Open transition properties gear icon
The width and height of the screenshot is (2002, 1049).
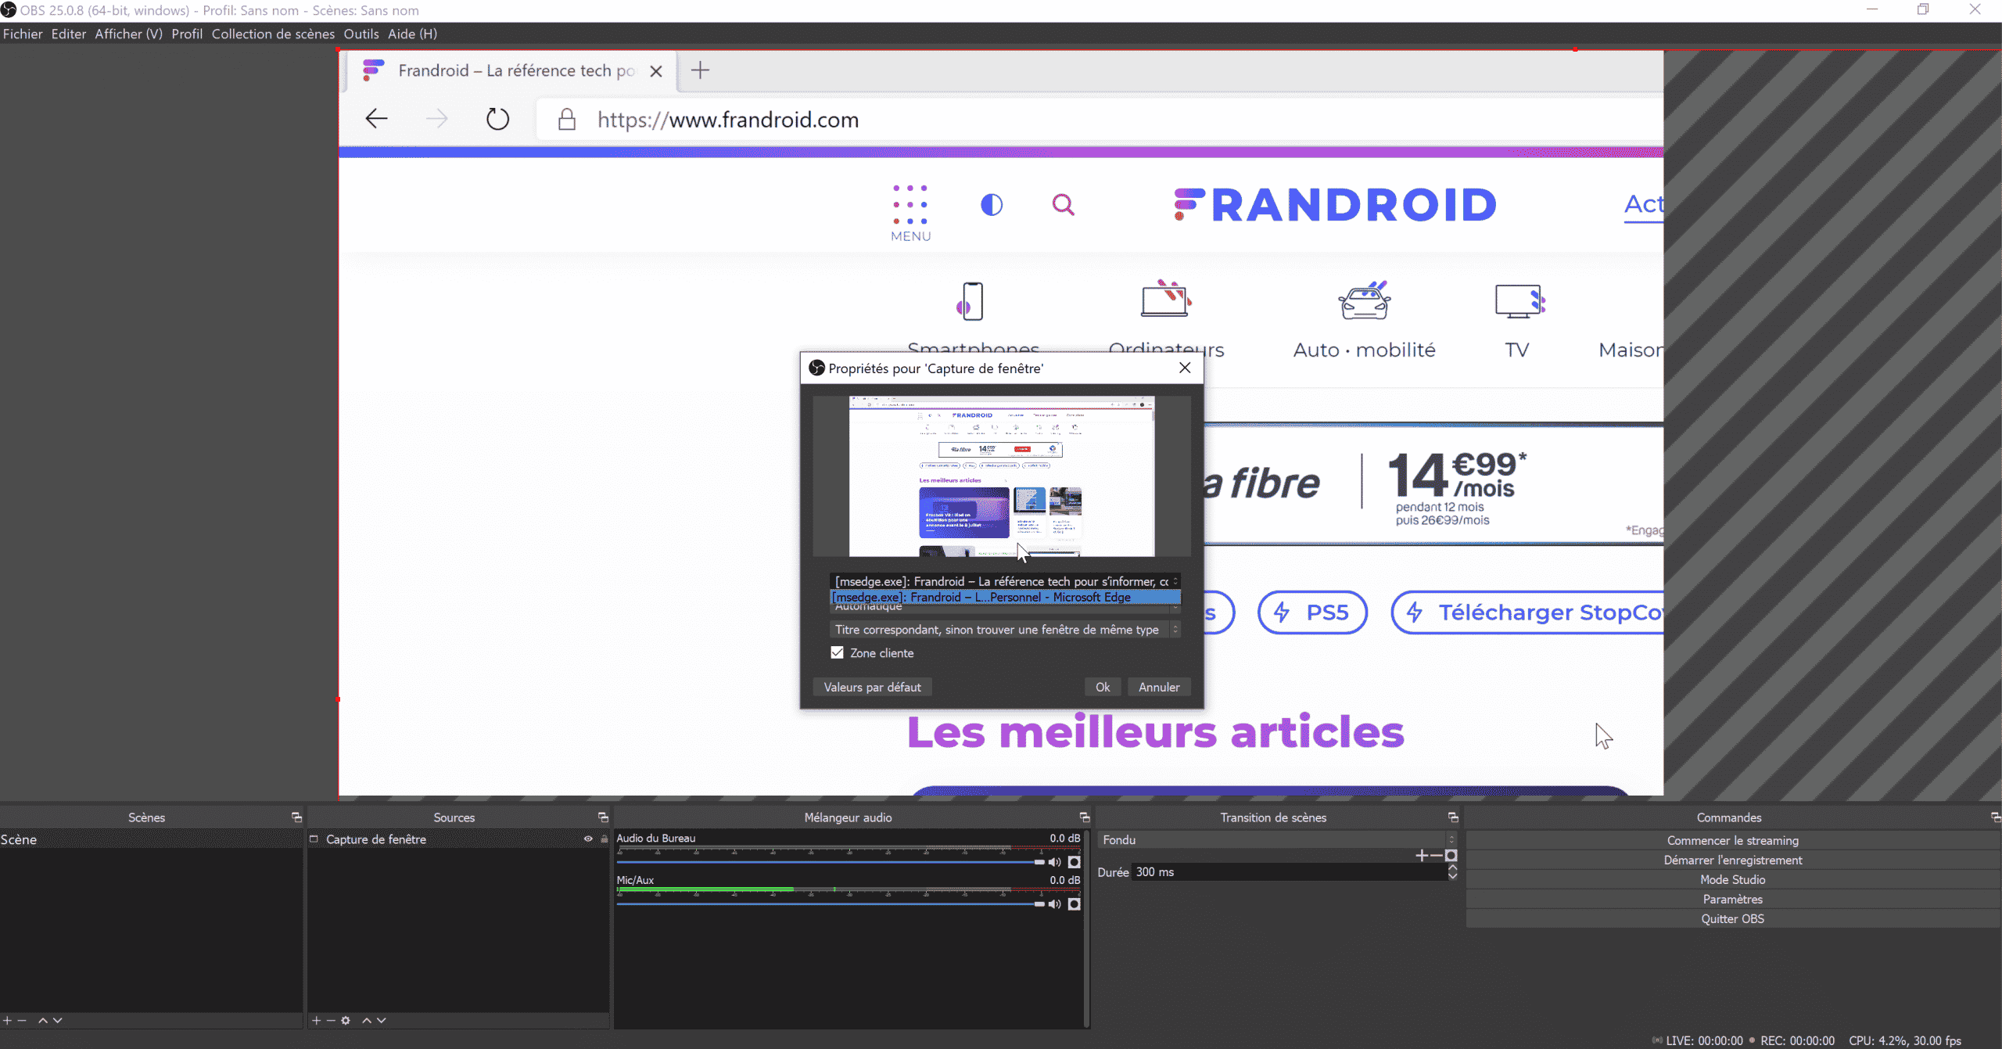click(x=1451, y=856)
